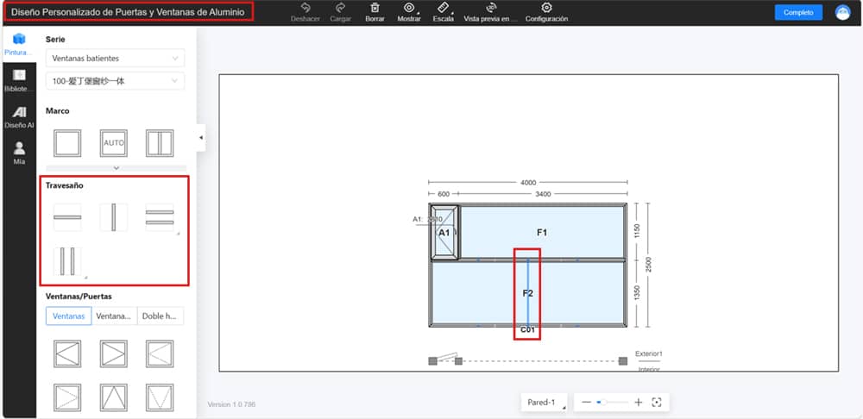This screenshot has width=863, height=419.
Task: Select the F1 glass pane
Action: [542, 233]
